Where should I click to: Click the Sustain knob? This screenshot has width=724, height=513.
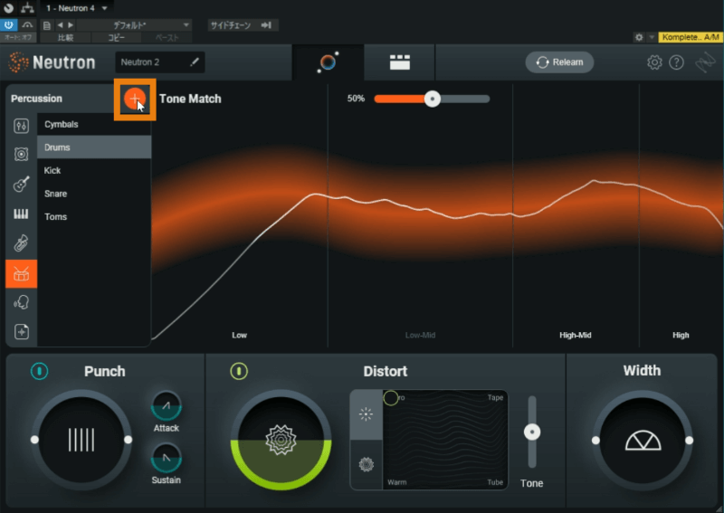click(167, 458)
